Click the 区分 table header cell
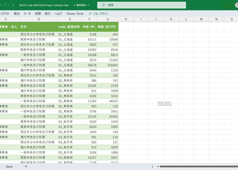 point(39,27)
